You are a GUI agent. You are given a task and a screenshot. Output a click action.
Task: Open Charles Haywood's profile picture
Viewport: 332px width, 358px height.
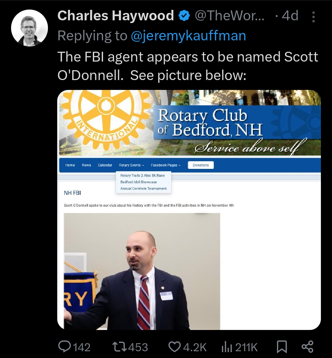[30, 28]
